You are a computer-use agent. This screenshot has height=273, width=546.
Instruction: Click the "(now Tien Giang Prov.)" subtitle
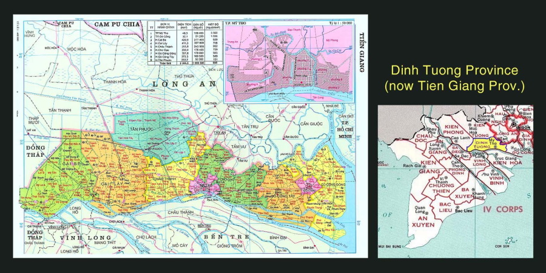pyautogui.click(x=454, y=86)
